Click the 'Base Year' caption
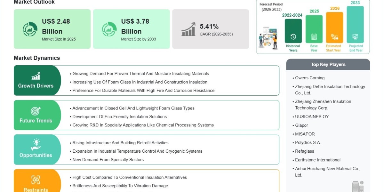This screenshot has height=192, width=384. click(x=314, y=48)
